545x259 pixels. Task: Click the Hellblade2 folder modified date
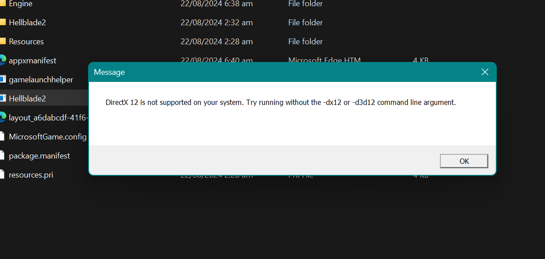(x=216, y=23)
